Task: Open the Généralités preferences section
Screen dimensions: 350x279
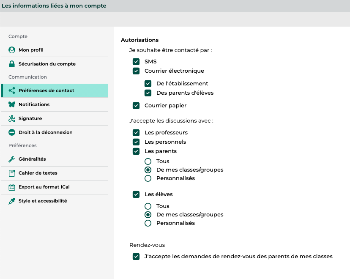Action: 32,159
